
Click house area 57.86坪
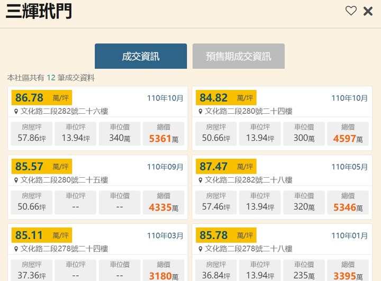pos(32,138)
